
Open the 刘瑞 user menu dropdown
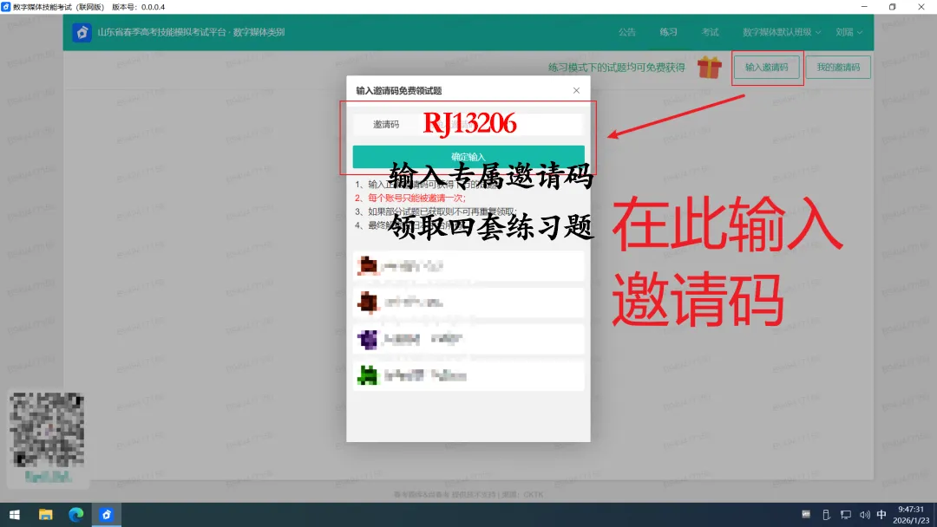click(x=849, y=32)
